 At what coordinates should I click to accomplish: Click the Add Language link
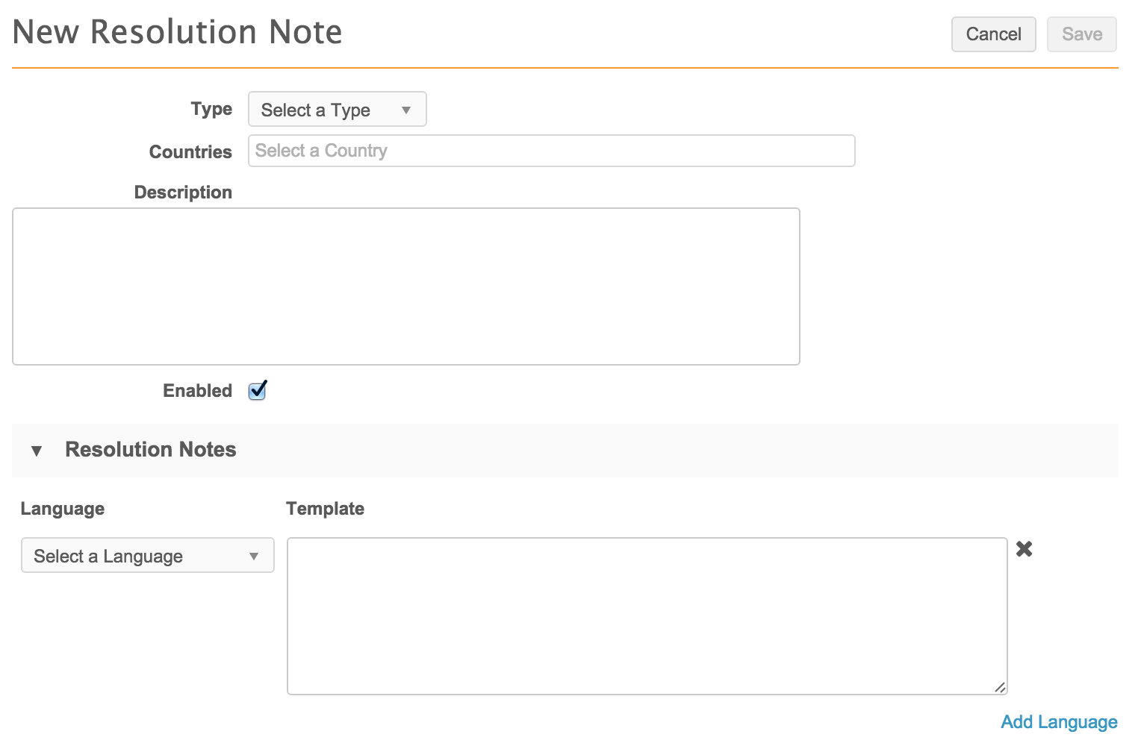tap(1058, 722)
